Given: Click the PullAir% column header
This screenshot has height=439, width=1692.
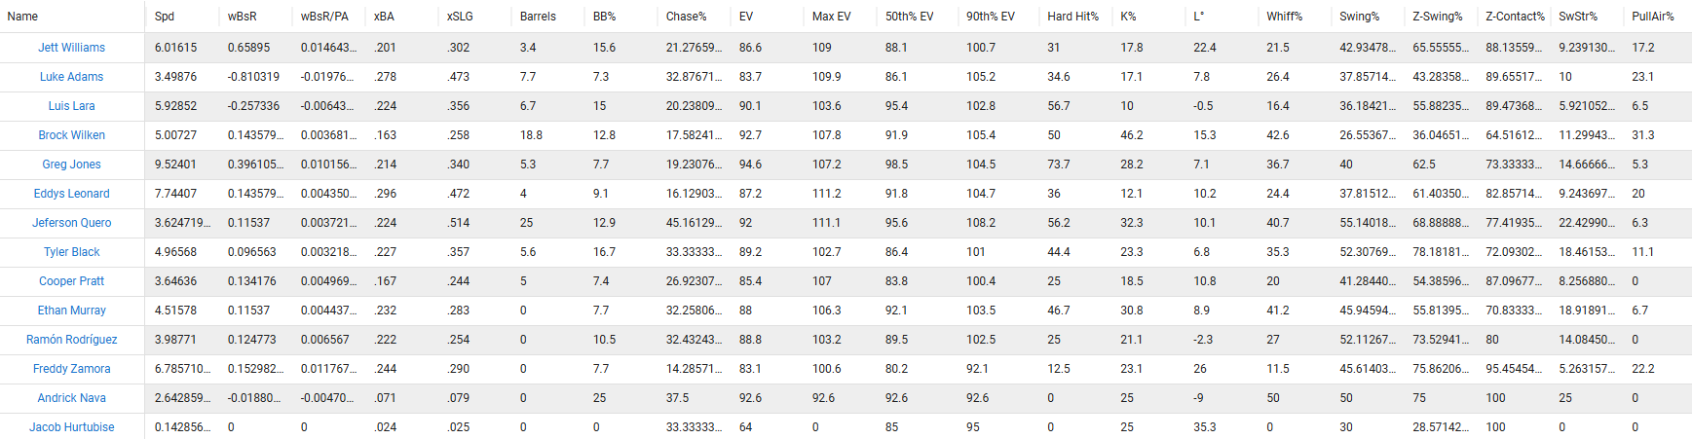Looking at the screenshot, I should [1653, 17].
